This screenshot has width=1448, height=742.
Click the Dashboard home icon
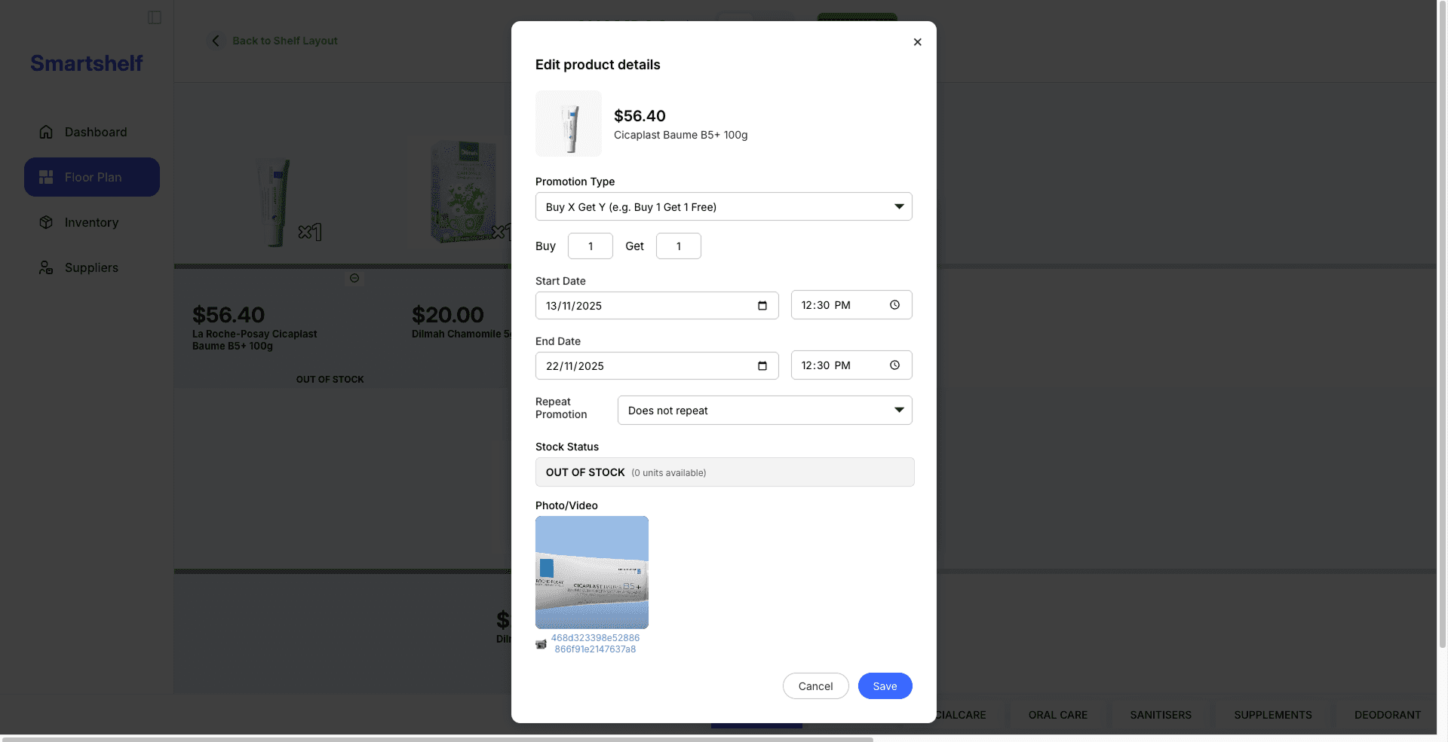click(x=46, y=132)
